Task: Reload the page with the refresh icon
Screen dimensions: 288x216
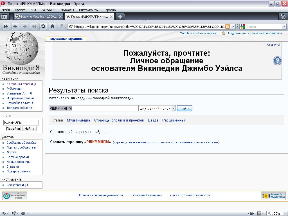Action: [x=43, y=26]
